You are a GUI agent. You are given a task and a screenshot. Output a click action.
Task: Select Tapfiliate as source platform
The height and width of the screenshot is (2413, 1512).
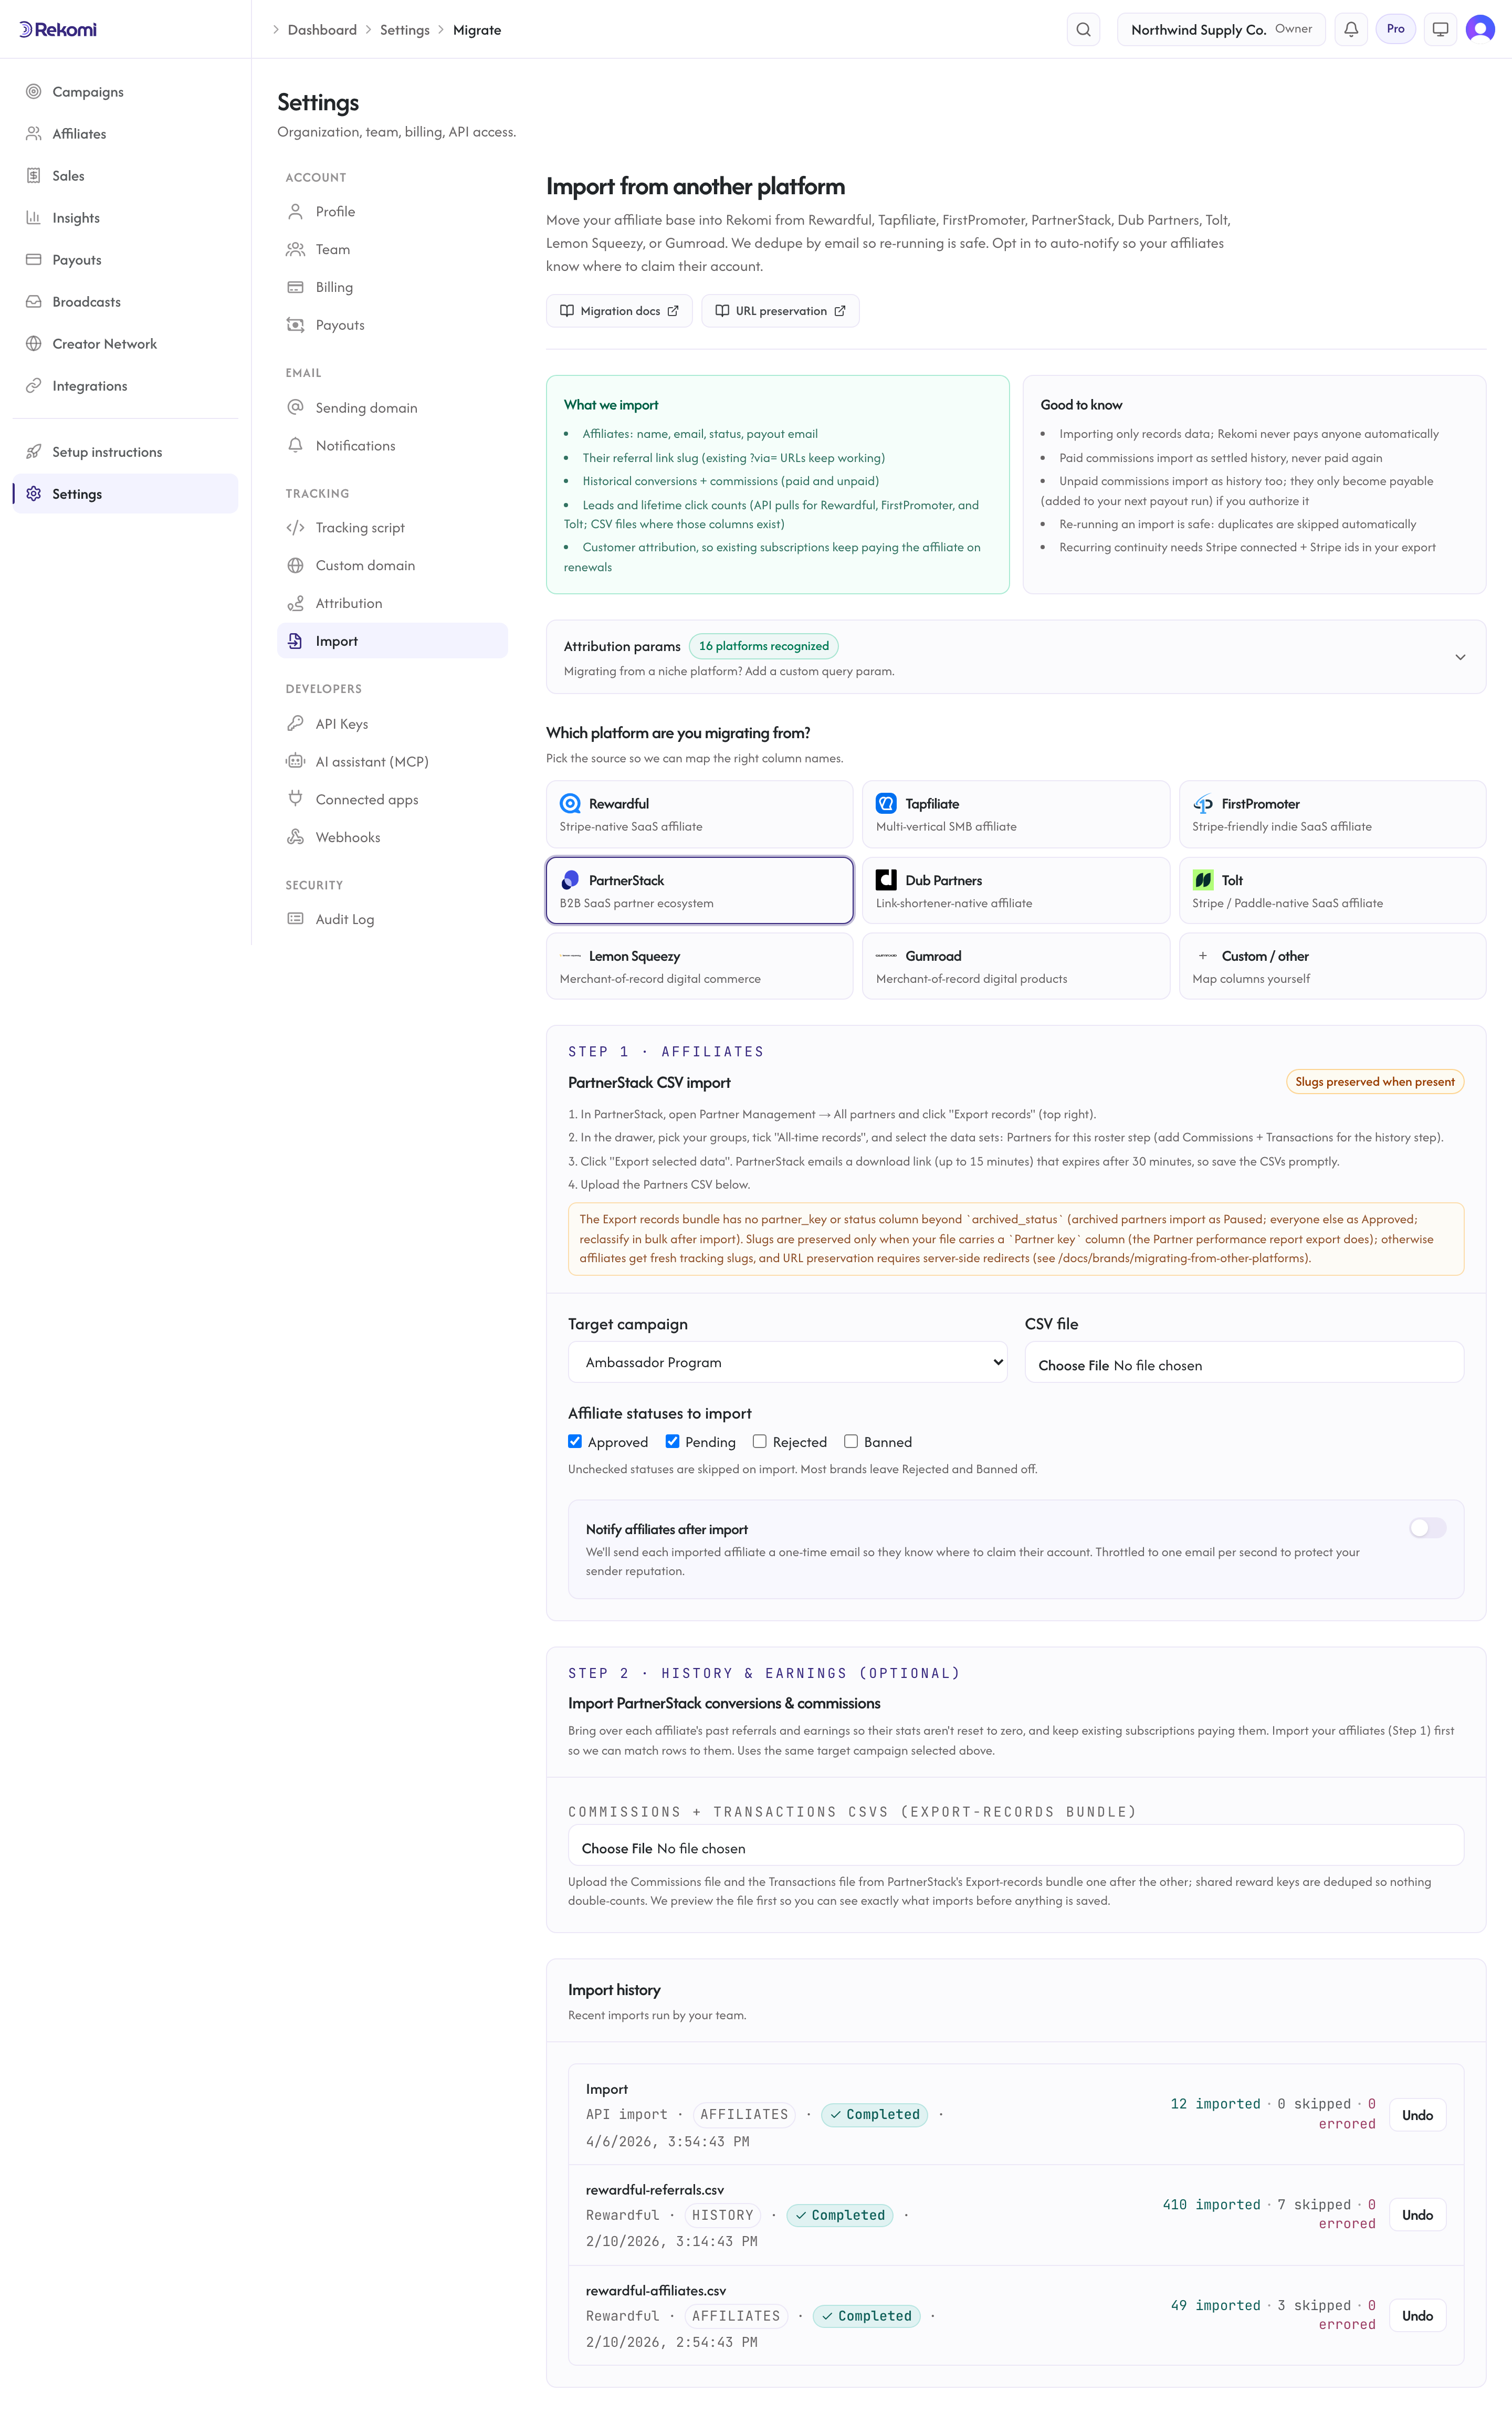click(1015, 814)
